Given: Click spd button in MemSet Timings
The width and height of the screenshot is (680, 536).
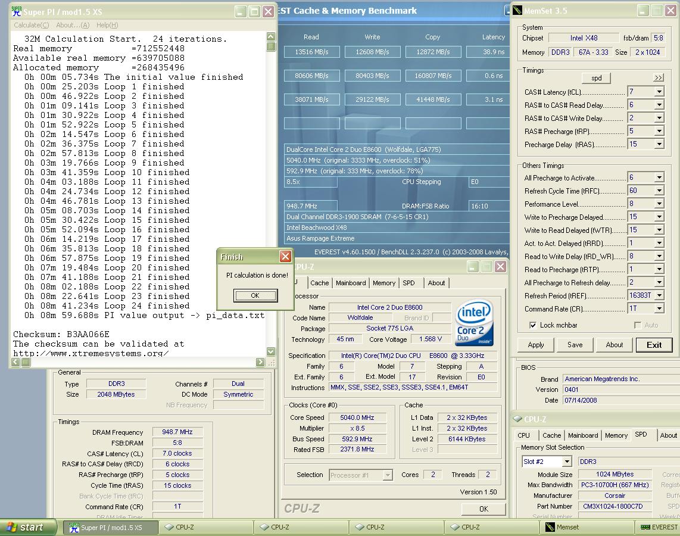Looking at the screenshot, I should point(596,78).
